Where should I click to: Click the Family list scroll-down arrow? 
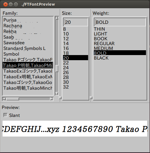[57, 94]
